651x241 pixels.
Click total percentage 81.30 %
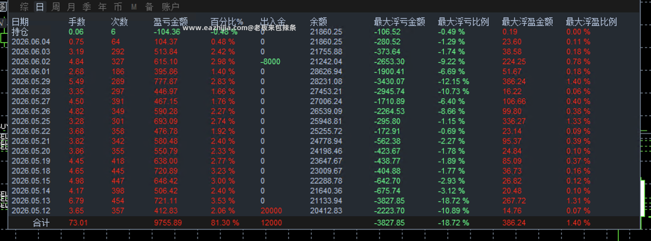[225, 223]
